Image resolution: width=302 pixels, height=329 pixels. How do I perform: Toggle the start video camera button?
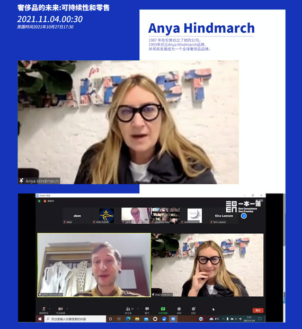pyautogui.click(x=60, y=309)
